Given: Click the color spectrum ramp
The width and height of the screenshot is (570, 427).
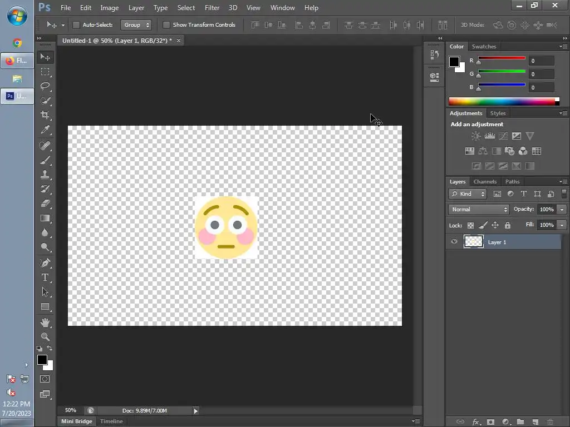Looking at the screenshot, I should [504, 101].
